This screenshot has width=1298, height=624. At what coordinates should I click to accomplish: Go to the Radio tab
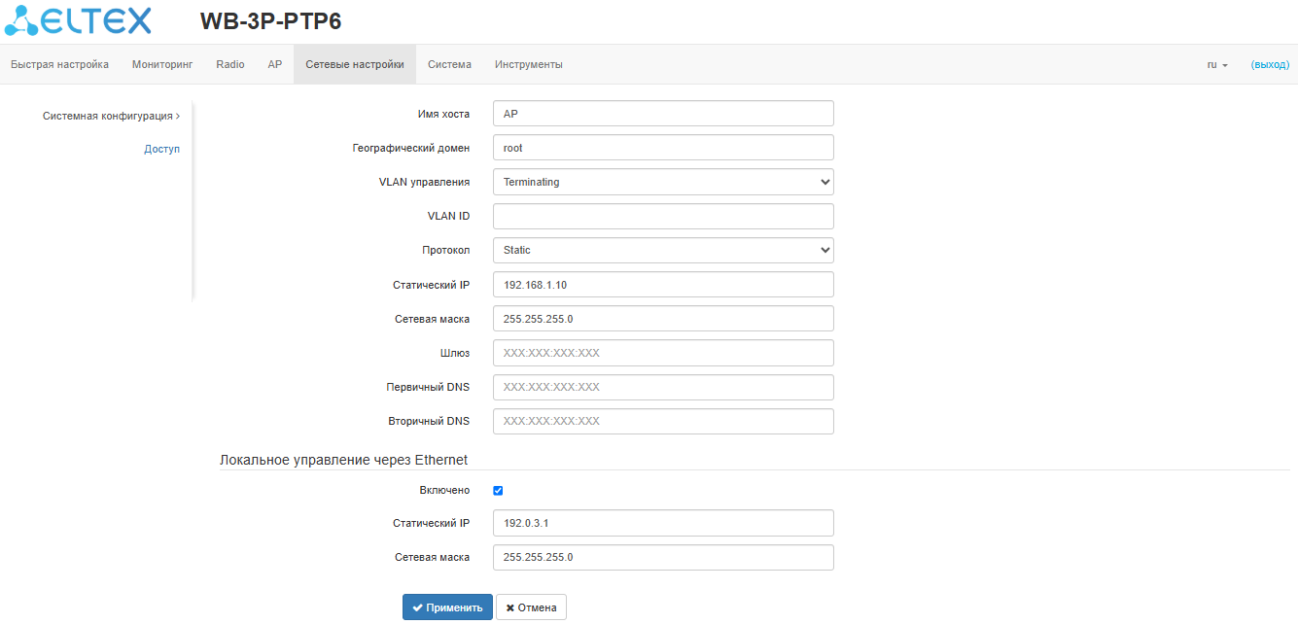[x=230, y=64]
